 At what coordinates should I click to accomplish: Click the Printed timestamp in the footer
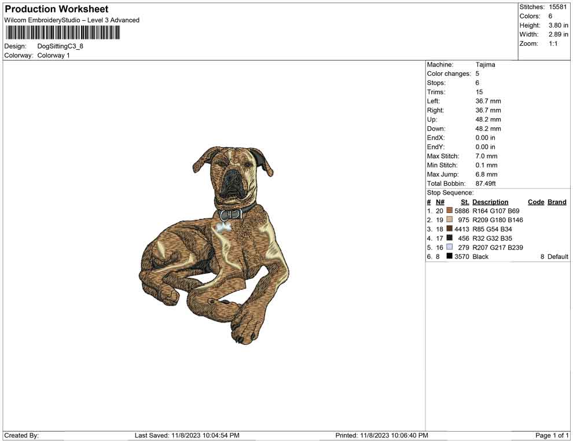coord(382,435)
